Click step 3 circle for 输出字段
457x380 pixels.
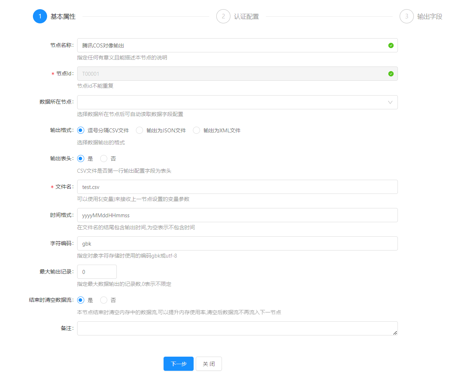(406, 16)
